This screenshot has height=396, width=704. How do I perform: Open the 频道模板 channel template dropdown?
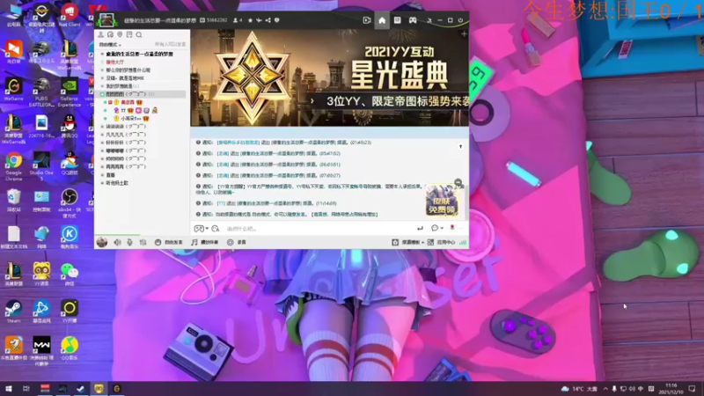(407, 243)
